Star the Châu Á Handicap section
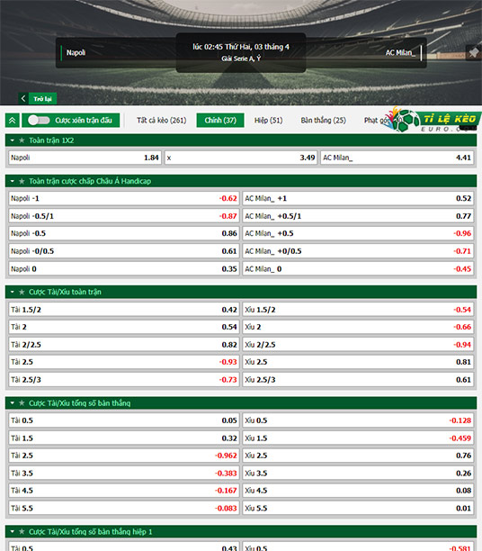This screenshot has width=482, height=551. coord(22,181)
